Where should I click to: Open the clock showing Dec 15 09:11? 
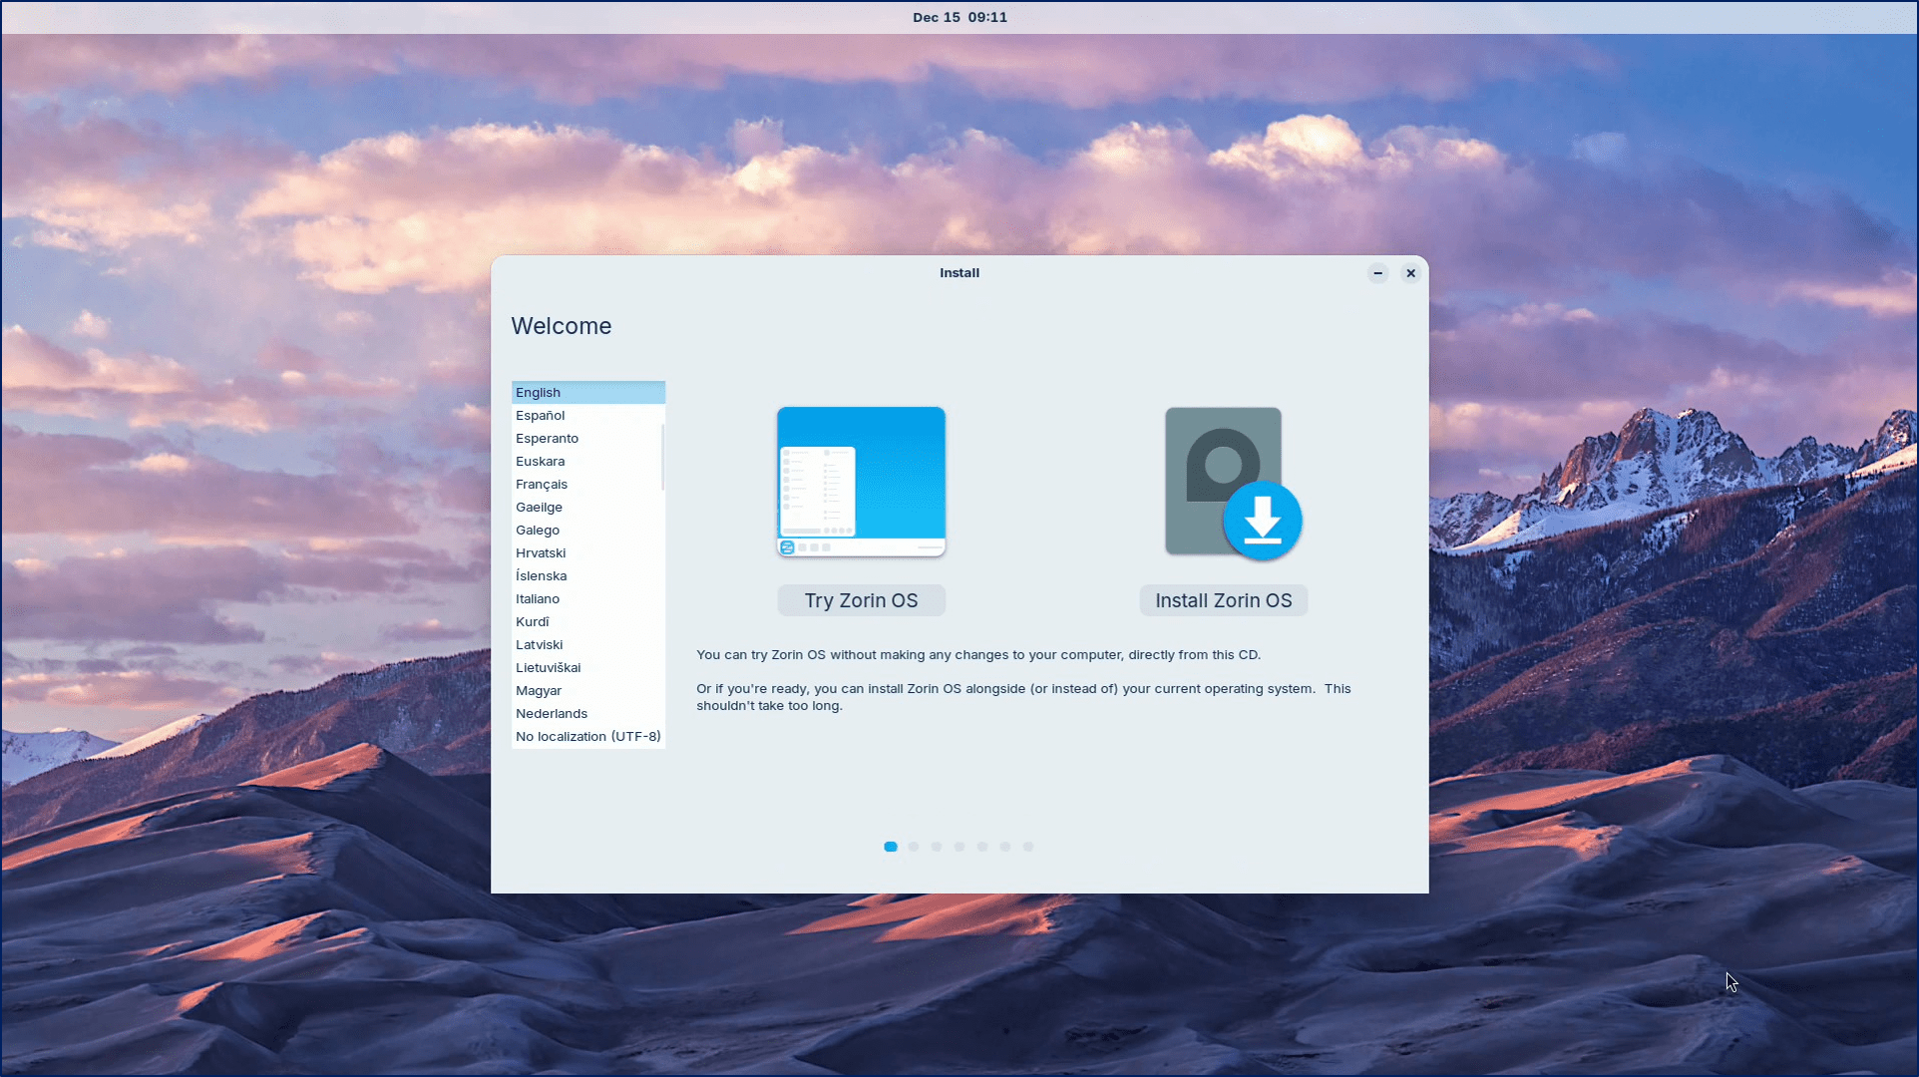[959, 17]
